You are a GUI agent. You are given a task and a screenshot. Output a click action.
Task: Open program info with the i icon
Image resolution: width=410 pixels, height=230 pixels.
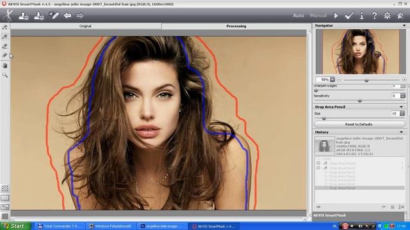click(x=361, y=15)
